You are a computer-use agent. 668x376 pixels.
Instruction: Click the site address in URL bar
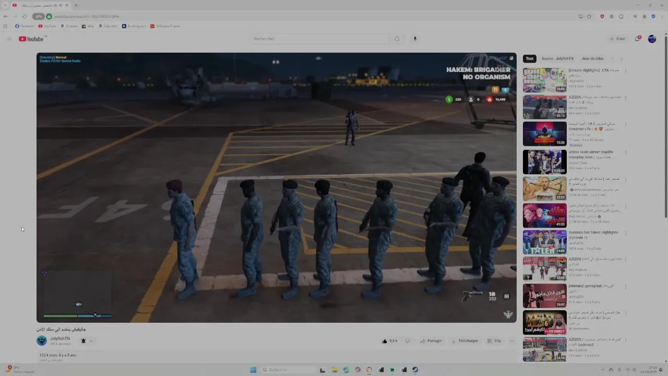click(87, 16)
